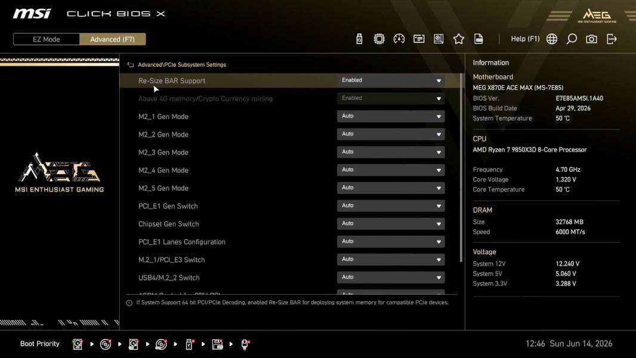Open the PCI_E1 Lanes Configuration dropdown
Viewport: 636px width, 358px height.
(x=391, y=242)
